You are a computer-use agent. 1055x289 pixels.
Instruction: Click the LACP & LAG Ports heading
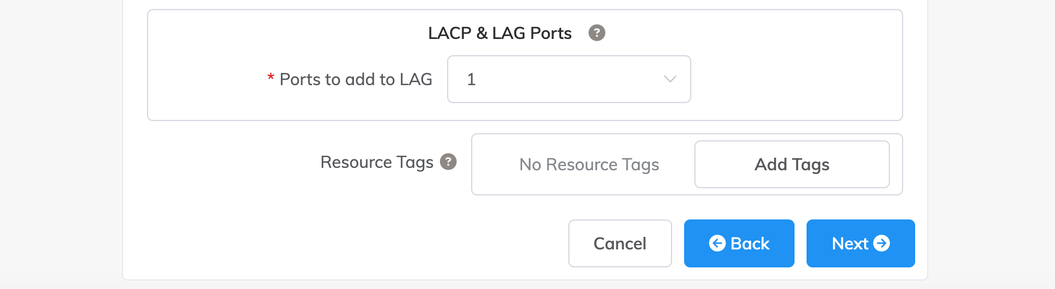(x=500, y=33)
